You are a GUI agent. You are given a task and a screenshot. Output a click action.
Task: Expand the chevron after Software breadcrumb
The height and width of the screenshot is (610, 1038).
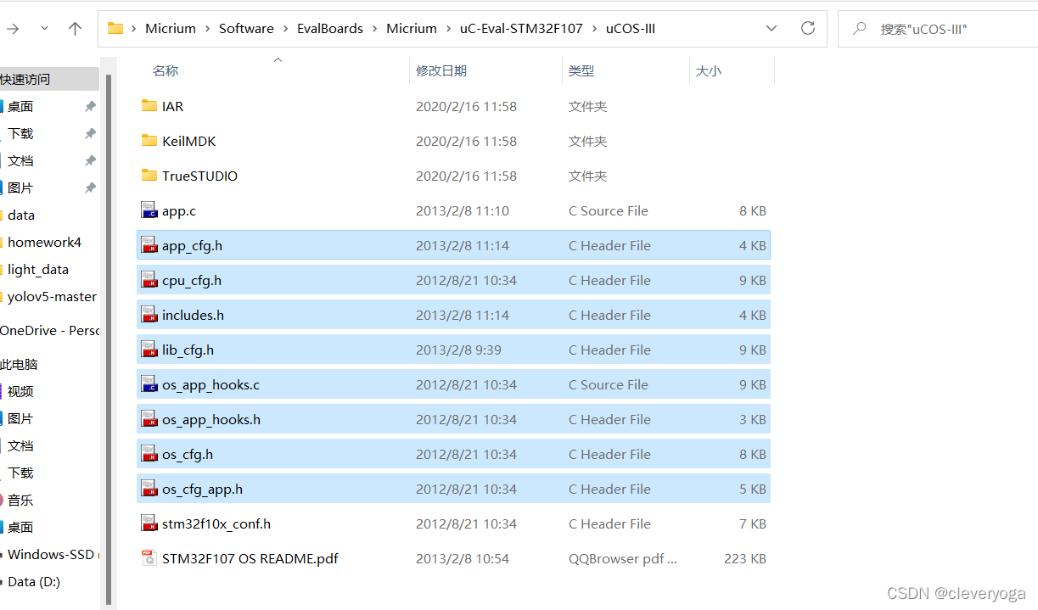coord(286,28)
